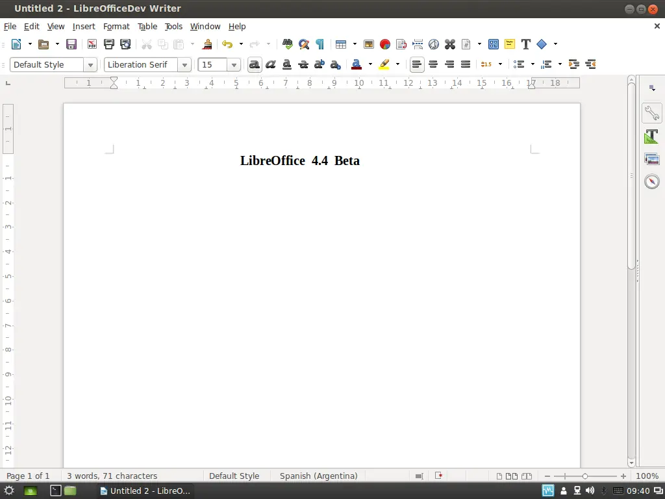Click the status bar word count '3 words, 71 characters'

coord(112,476)
